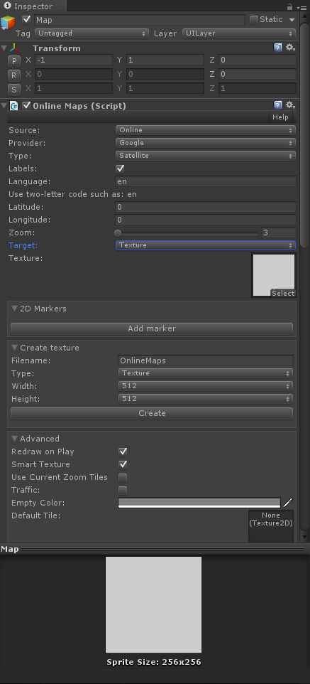The image size is (310, 684).
Task: Click the Latitude input field
Action: tap(206, 207)
